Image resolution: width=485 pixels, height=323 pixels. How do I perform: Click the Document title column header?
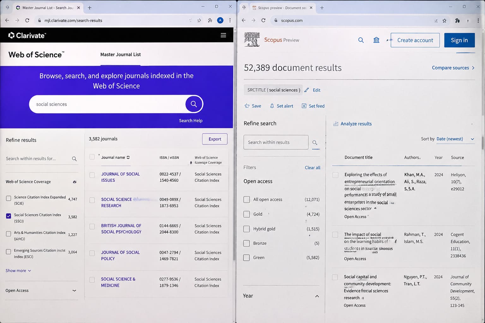click(358, 157)
